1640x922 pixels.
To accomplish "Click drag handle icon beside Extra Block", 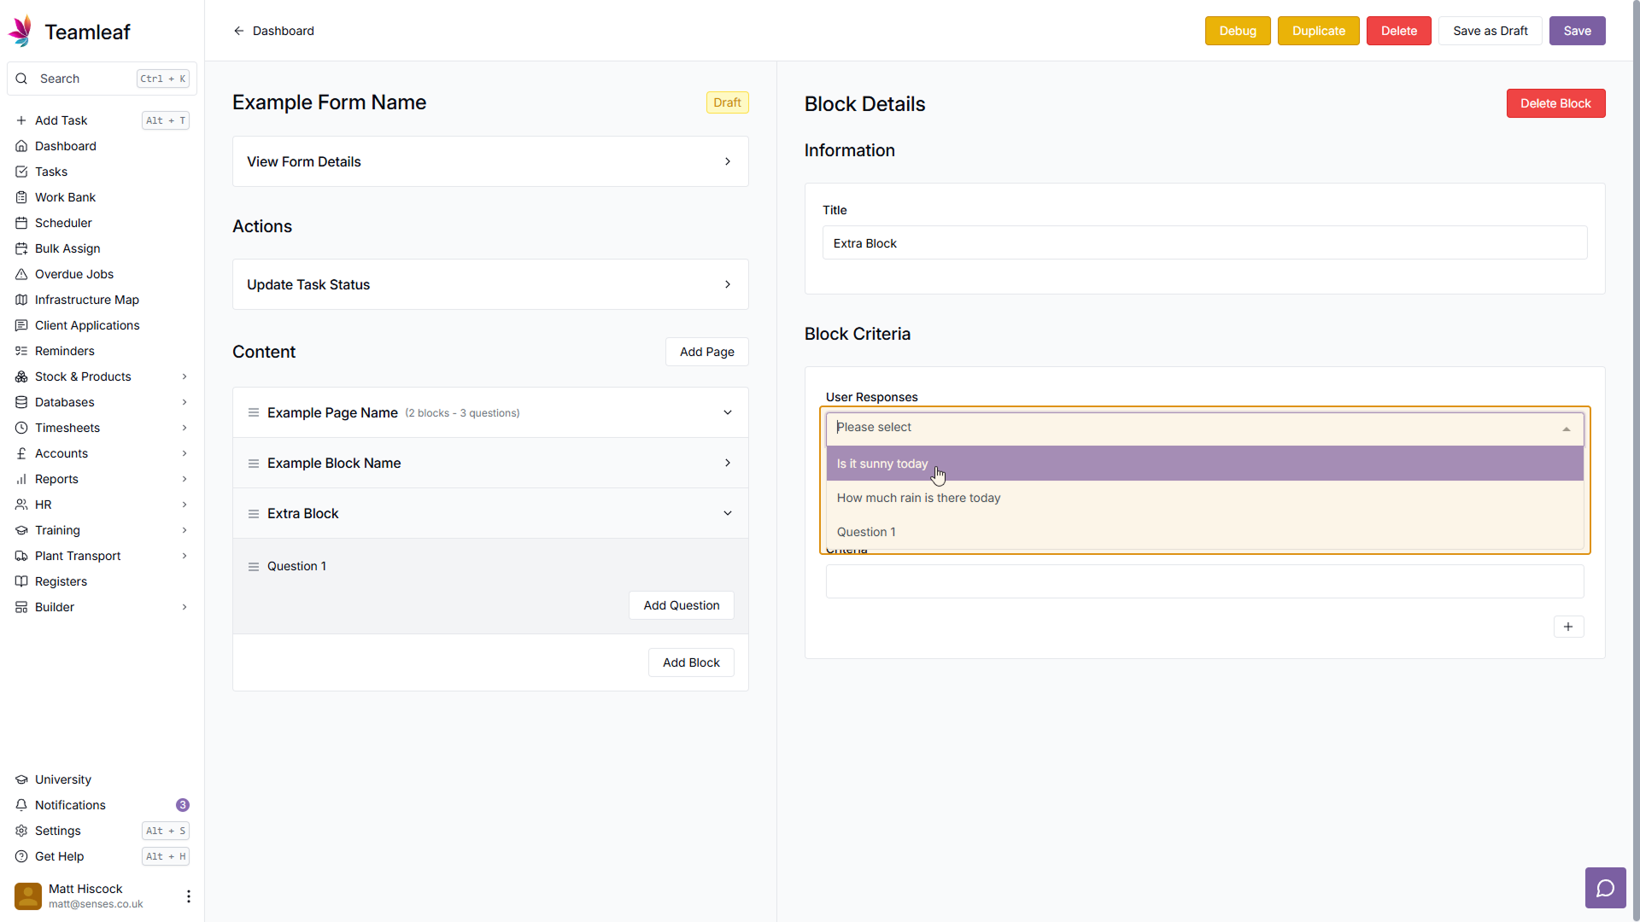I will tap(254, 514).
